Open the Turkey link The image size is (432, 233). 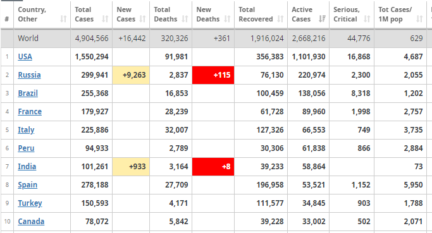tap(30, 203)
